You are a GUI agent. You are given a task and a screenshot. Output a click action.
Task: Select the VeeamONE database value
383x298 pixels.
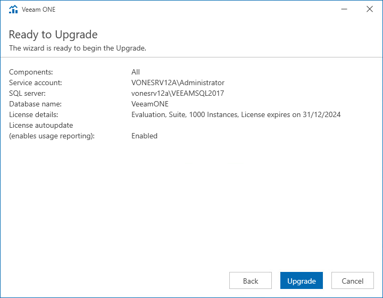(x=150, y=104)
